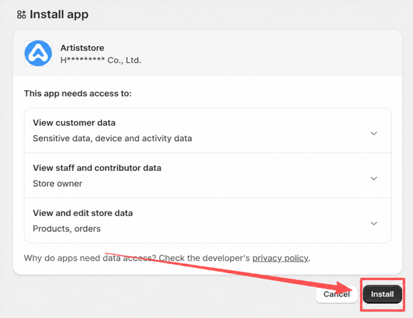The image size is (413, 318).
Task: Click the Products, orders description
Action: click(67, 228)
